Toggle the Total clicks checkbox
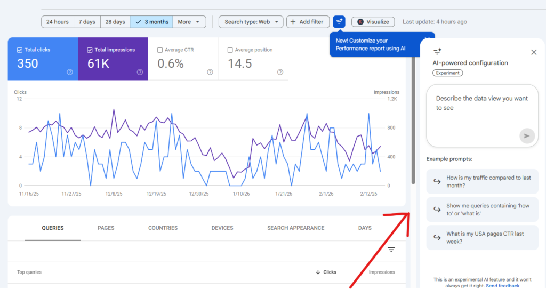Image resolution: width=546 pixels, height=289 pixels. pyautogui.click(x=20, y=50)
